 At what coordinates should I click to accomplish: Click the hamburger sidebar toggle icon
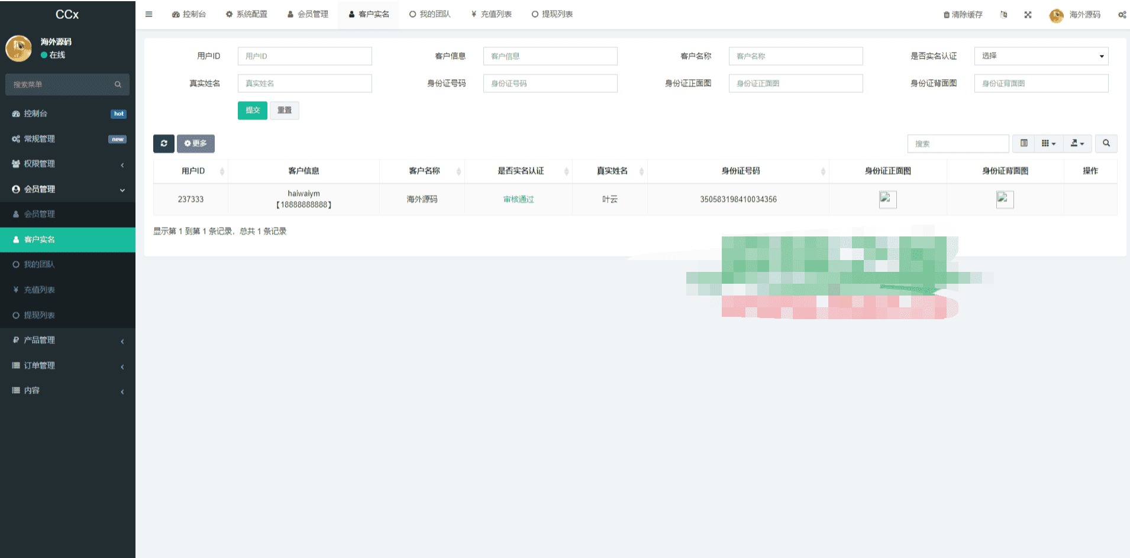click(x=148, y=14)
